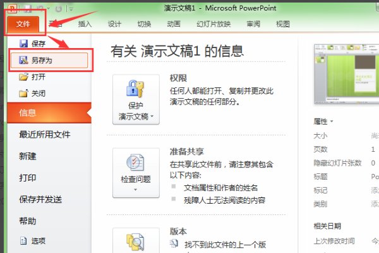
Task: Open 最近所用文件 list
Action: (x=45, y=134)
